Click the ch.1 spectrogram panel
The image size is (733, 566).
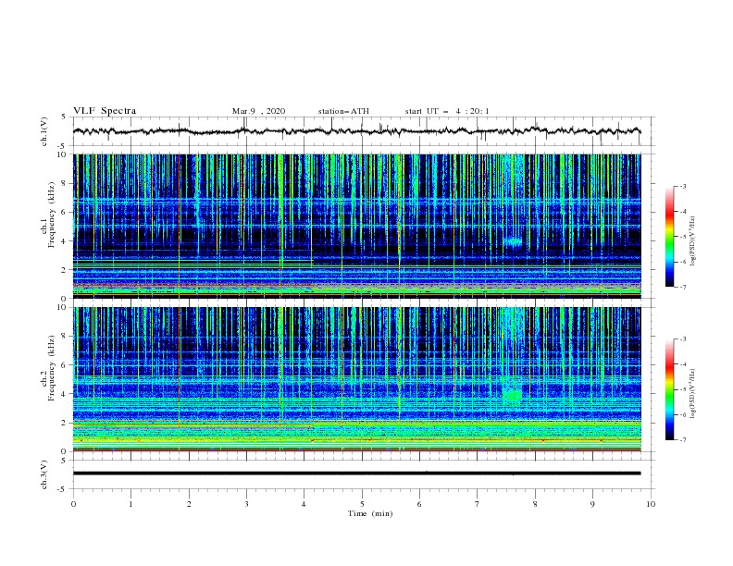(x=356, y=226)
